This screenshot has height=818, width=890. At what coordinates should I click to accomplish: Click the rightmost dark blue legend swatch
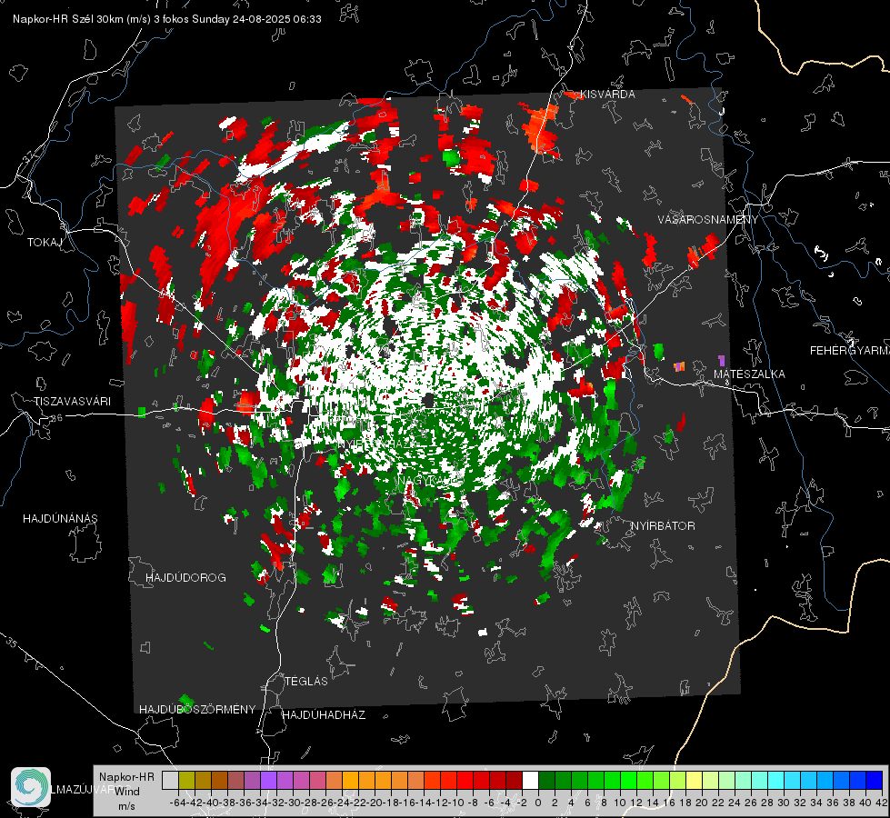pyautogui.click(x=875, y=781)
